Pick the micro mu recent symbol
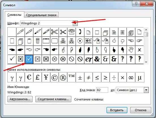The height and width of the screenshot is (118, 156). click(140, 77)
